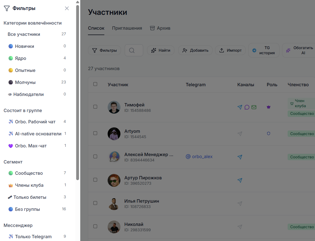
Task: Click Николай's grey plane icon
Action: 240,227
